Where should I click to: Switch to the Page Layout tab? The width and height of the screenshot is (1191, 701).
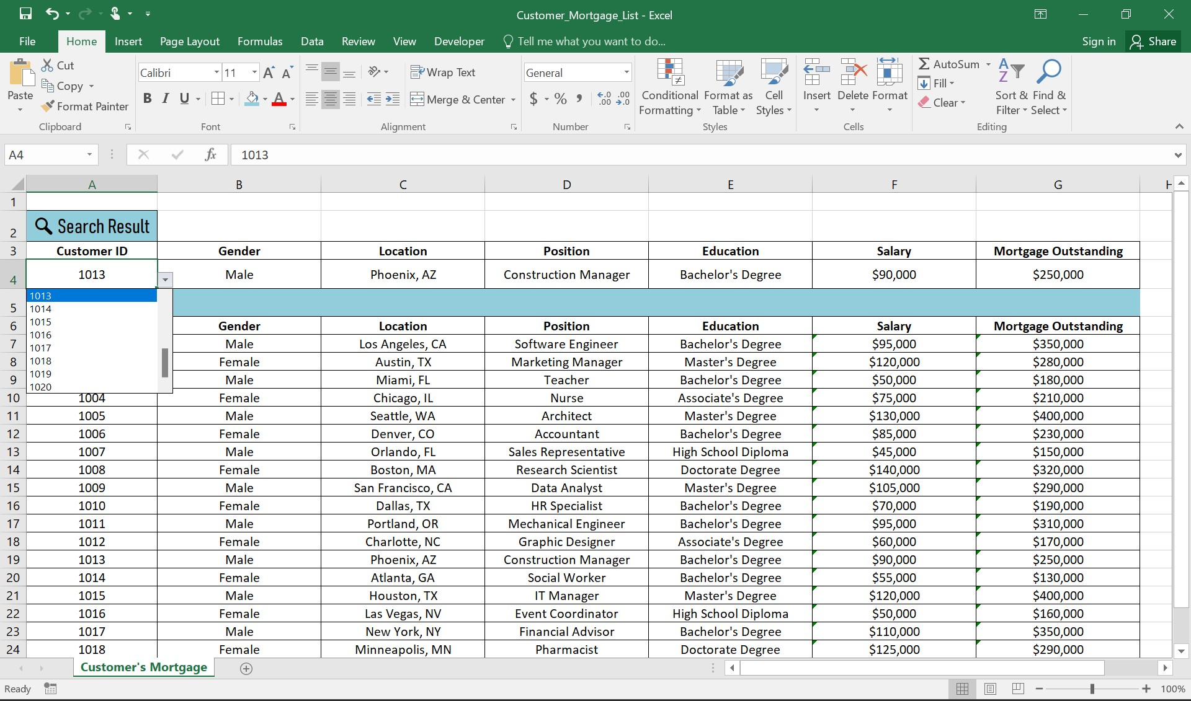pyautogui.click(x=190, y=42)
